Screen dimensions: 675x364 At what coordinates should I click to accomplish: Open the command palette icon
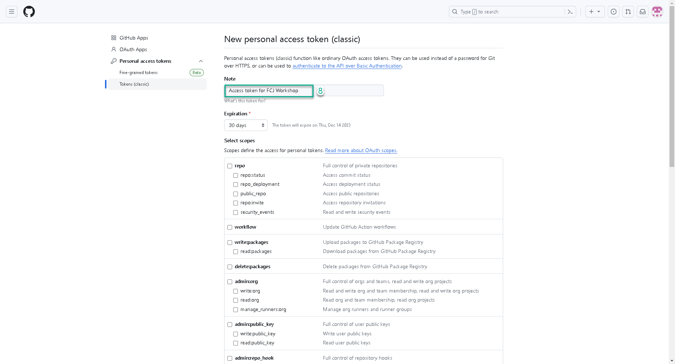point(570,12)
